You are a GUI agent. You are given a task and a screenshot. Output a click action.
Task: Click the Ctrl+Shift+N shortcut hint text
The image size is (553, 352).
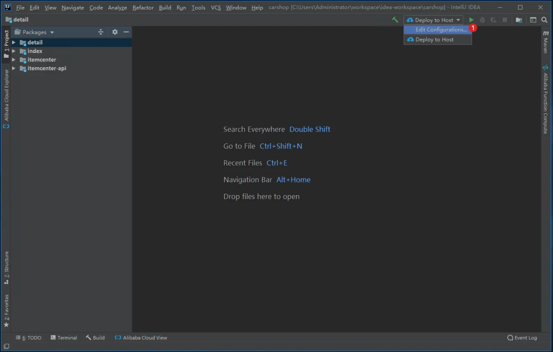tap(281, 146)
